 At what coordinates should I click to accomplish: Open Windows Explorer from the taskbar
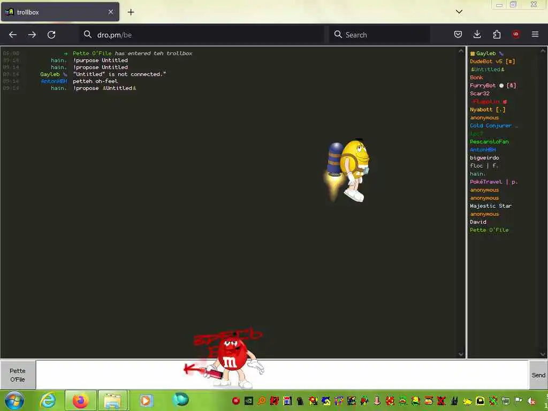[112, 401]
